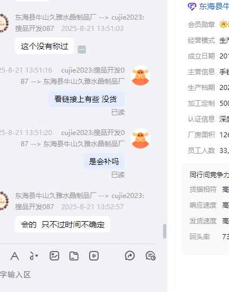Click the chat scrollbar thumb

coord(165,231)
